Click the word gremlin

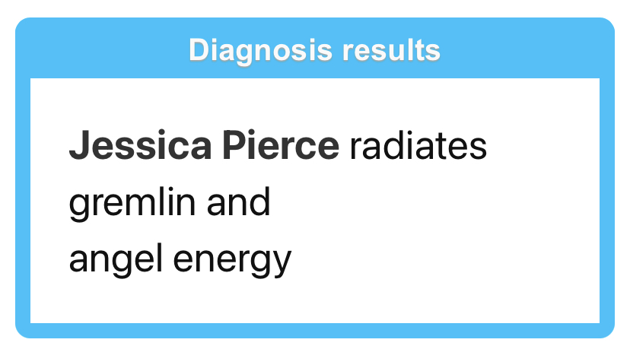coord(132,204)
